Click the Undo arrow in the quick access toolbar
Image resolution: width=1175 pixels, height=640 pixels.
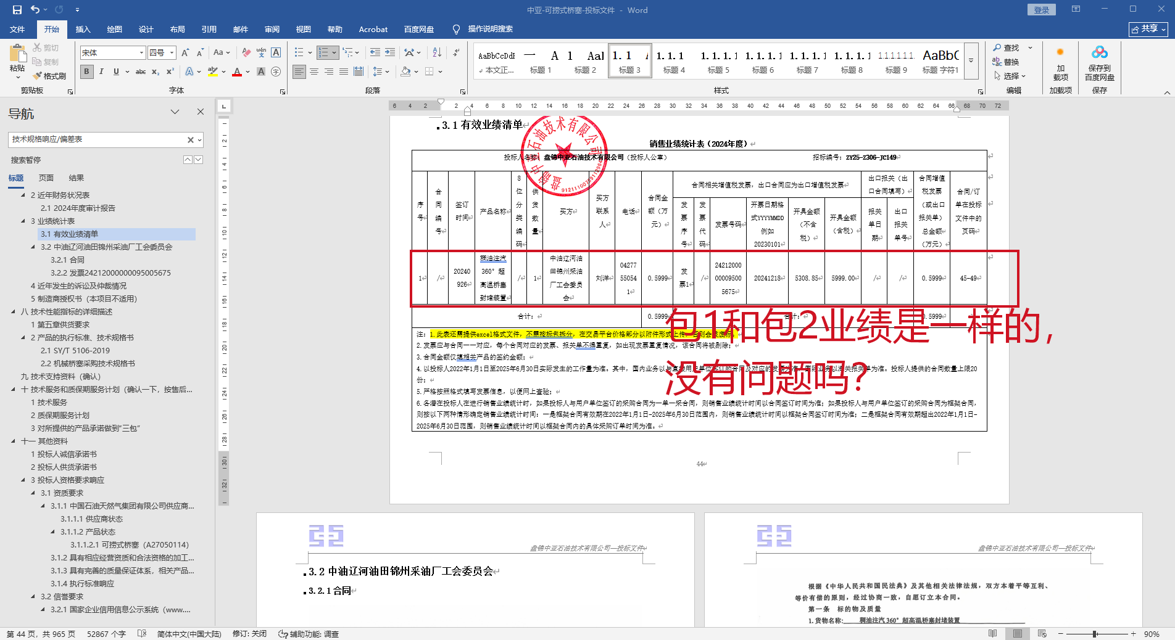point(35,10)
